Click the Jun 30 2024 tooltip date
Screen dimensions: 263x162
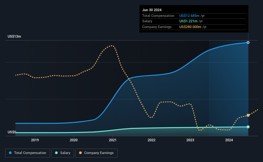(152, 10)
